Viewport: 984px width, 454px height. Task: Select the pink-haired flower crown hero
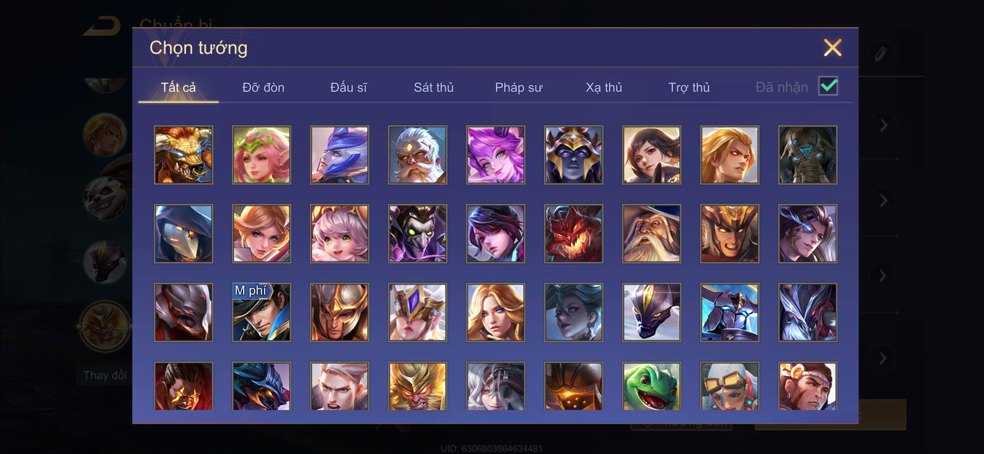(x=261, y=155)
